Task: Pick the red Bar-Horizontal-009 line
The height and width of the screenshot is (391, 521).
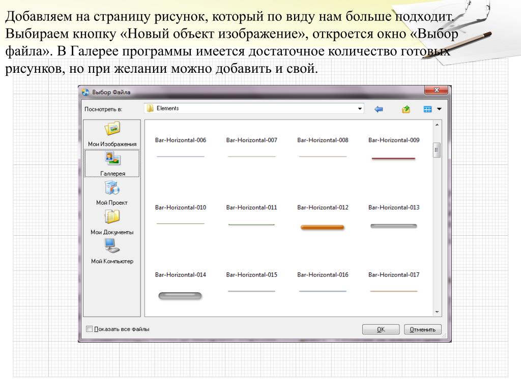Action: [x=394, y=158]
